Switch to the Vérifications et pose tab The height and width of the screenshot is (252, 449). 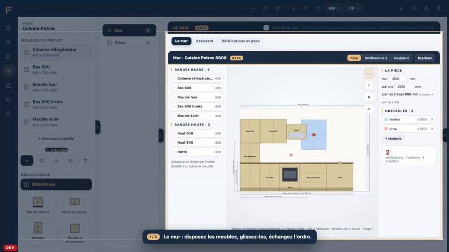[x=240, y=41]
